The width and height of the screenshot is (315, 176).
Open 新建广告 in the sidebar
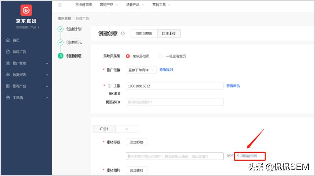[19, 52]
